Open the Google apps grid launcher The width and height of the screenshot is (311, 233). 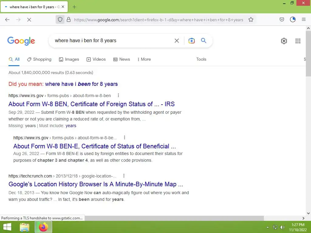click(298, 41)
